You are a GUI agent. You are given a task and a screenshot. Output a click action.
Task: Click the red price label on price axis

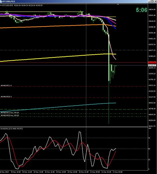tap(152, 62)
